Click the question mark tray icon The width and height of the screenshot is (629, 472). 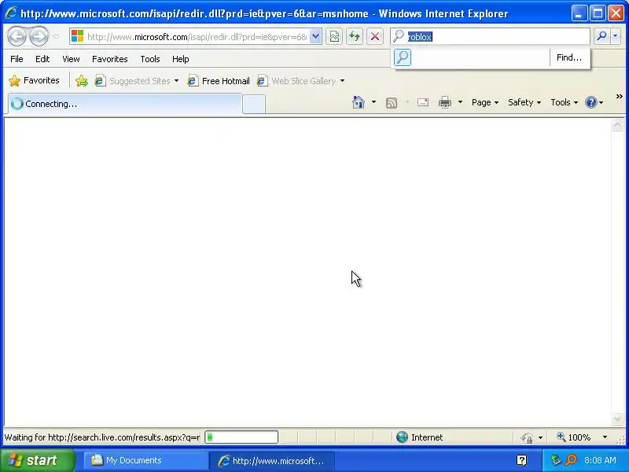tap(521, 460)
